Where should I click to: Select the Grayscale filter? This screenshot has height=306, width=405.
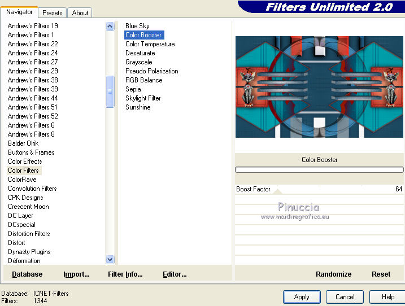(139, 62)
